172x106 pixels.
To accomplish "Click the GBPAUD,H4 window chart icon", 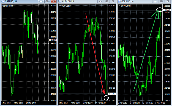I will pos(119,1).
